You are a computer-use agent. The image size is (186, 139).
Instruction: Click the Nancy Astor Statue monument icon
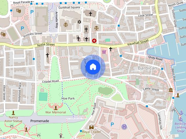point(13,113)
